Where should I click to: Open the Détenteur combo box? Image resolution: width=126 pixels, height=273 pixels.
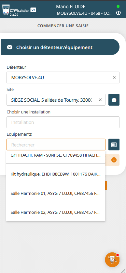point(63,77)
